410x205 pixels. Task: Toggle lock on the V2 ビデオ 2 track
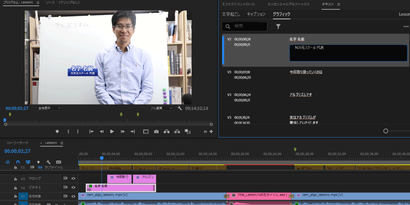coord(15,187)
